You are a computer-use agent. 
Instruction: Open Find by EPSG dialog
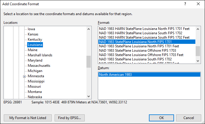coord(70,118)
